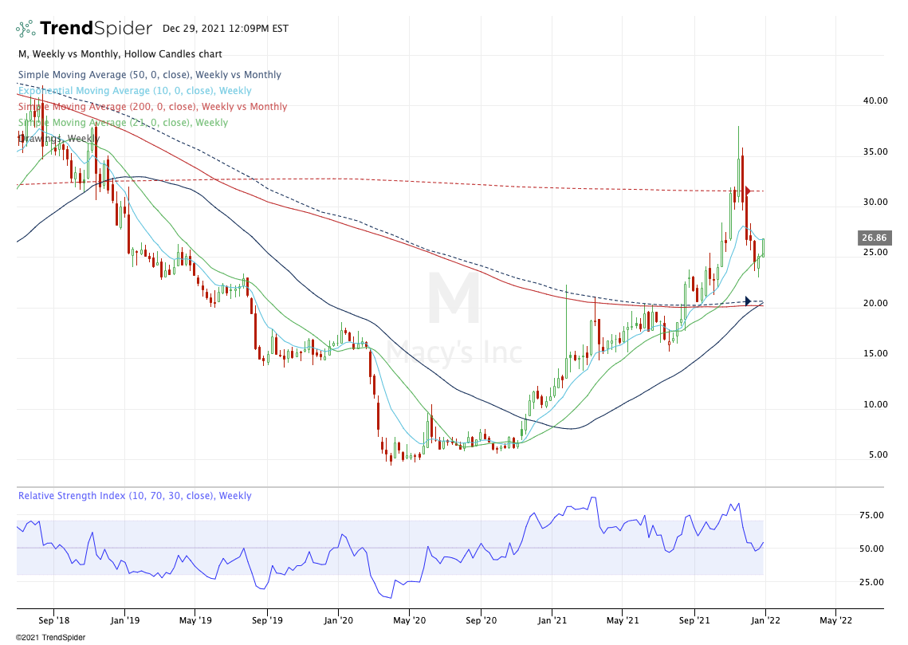908x645 pixels.
Task: Click the 35.00 price axis label
Action: click(875, 151)
